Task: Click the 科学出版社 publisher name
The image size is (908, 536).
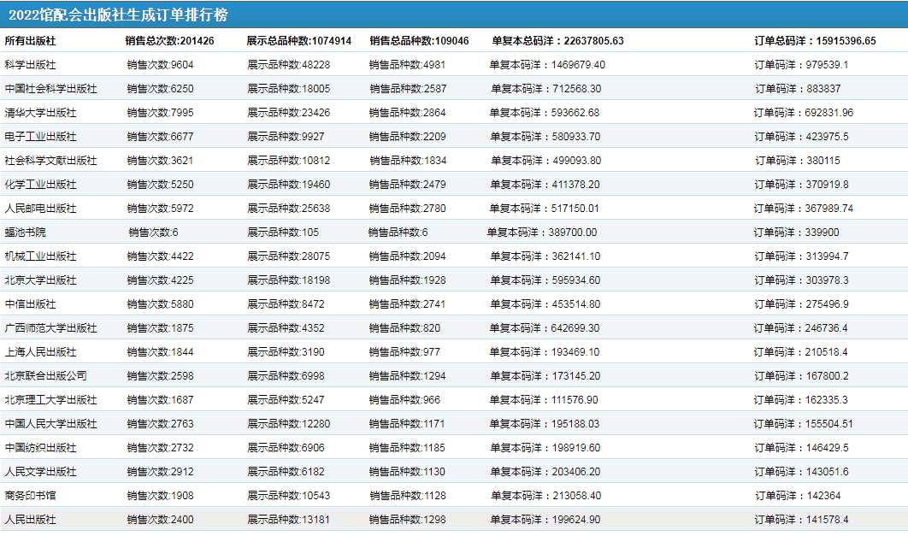Action: coord(30,65)
